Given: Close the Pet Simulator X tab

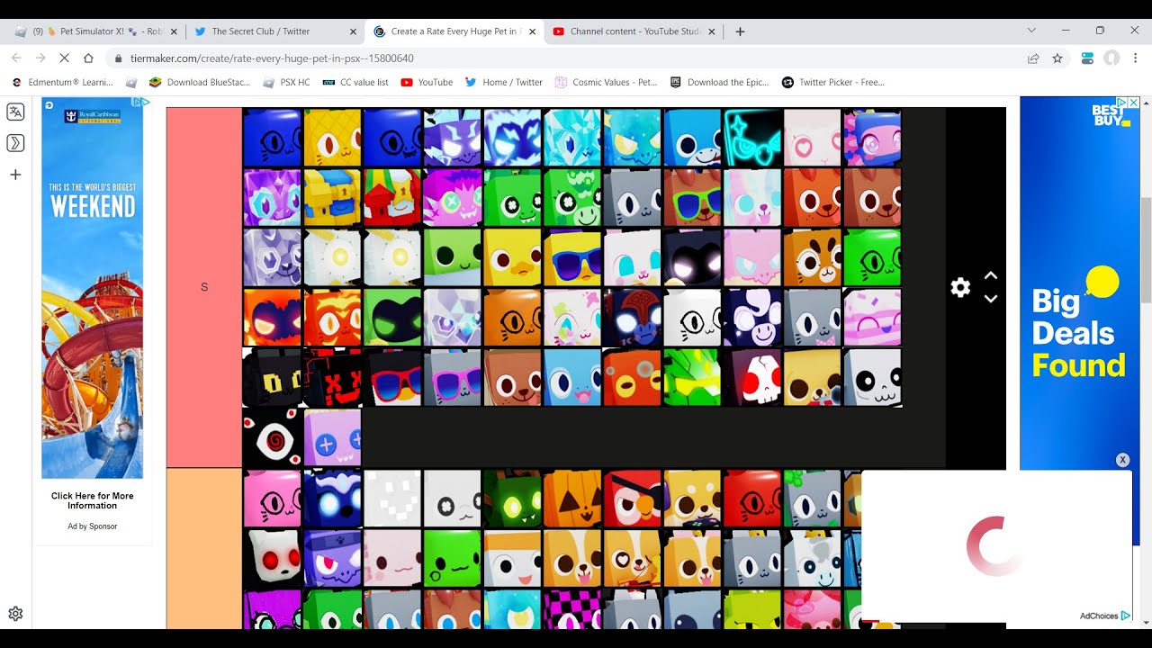Looking at the screenshot, I should click(174, 31).
